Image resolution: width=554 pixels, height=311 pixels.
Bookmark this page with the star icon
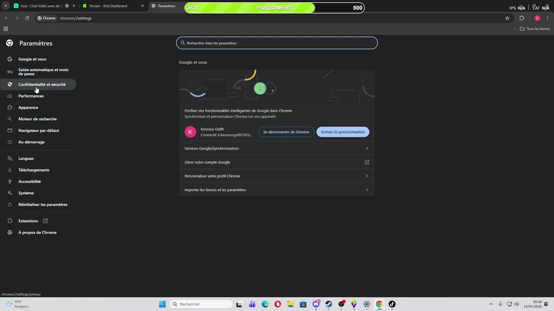(507, 18)
